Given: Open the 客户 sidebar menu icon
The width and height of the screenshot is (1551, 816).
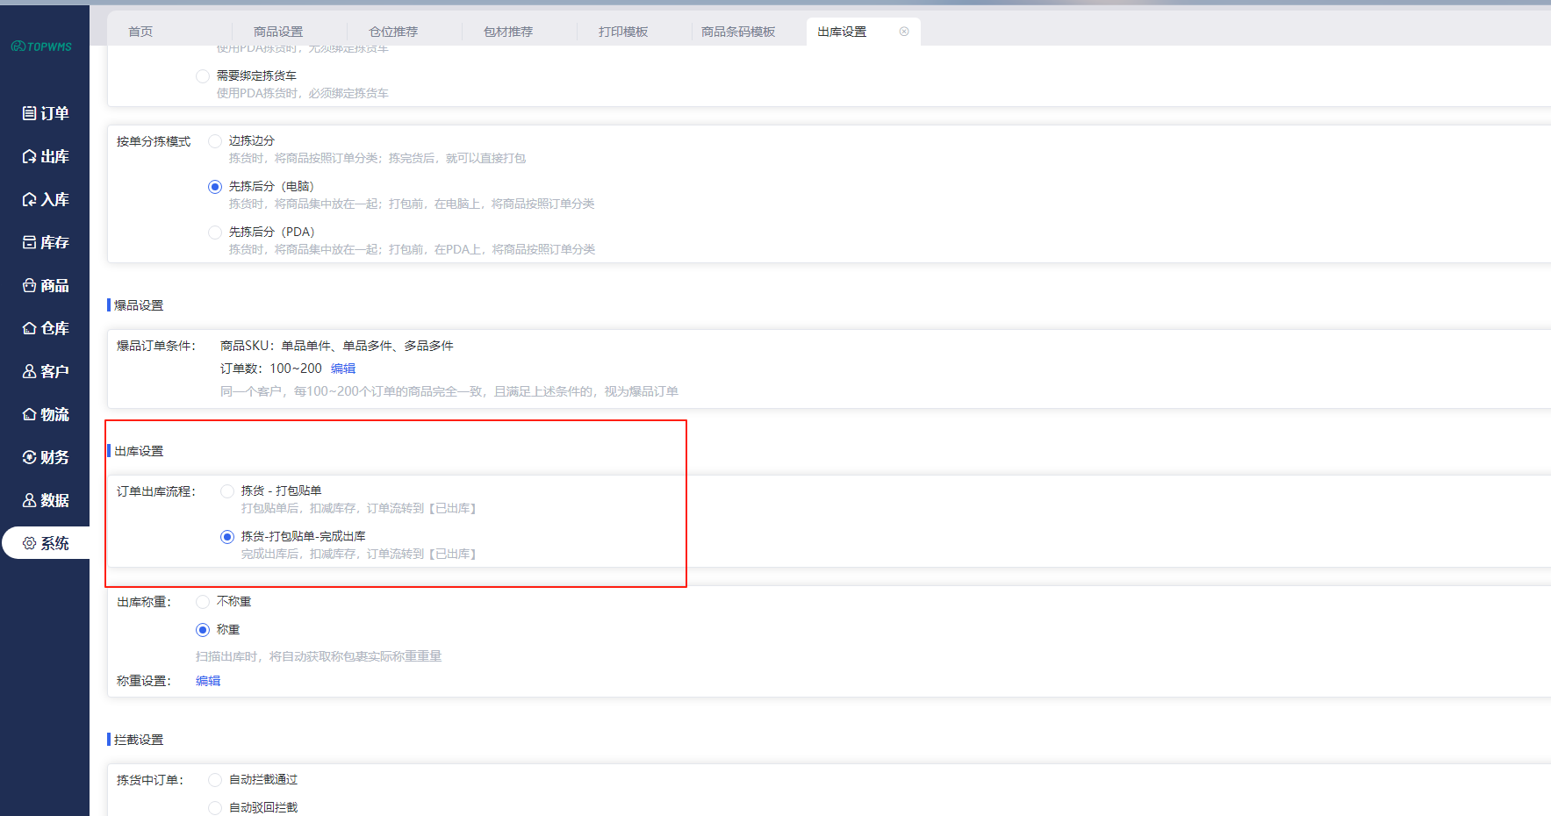Looking at the screenshot, I should pos(29,371).
